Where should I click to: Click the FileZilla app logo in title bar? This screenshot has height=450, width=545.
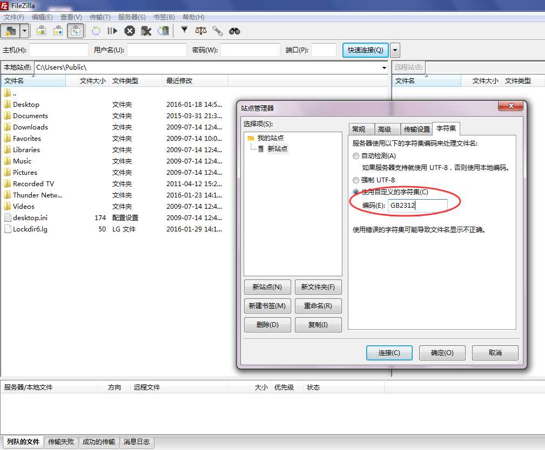click(4, 5)
